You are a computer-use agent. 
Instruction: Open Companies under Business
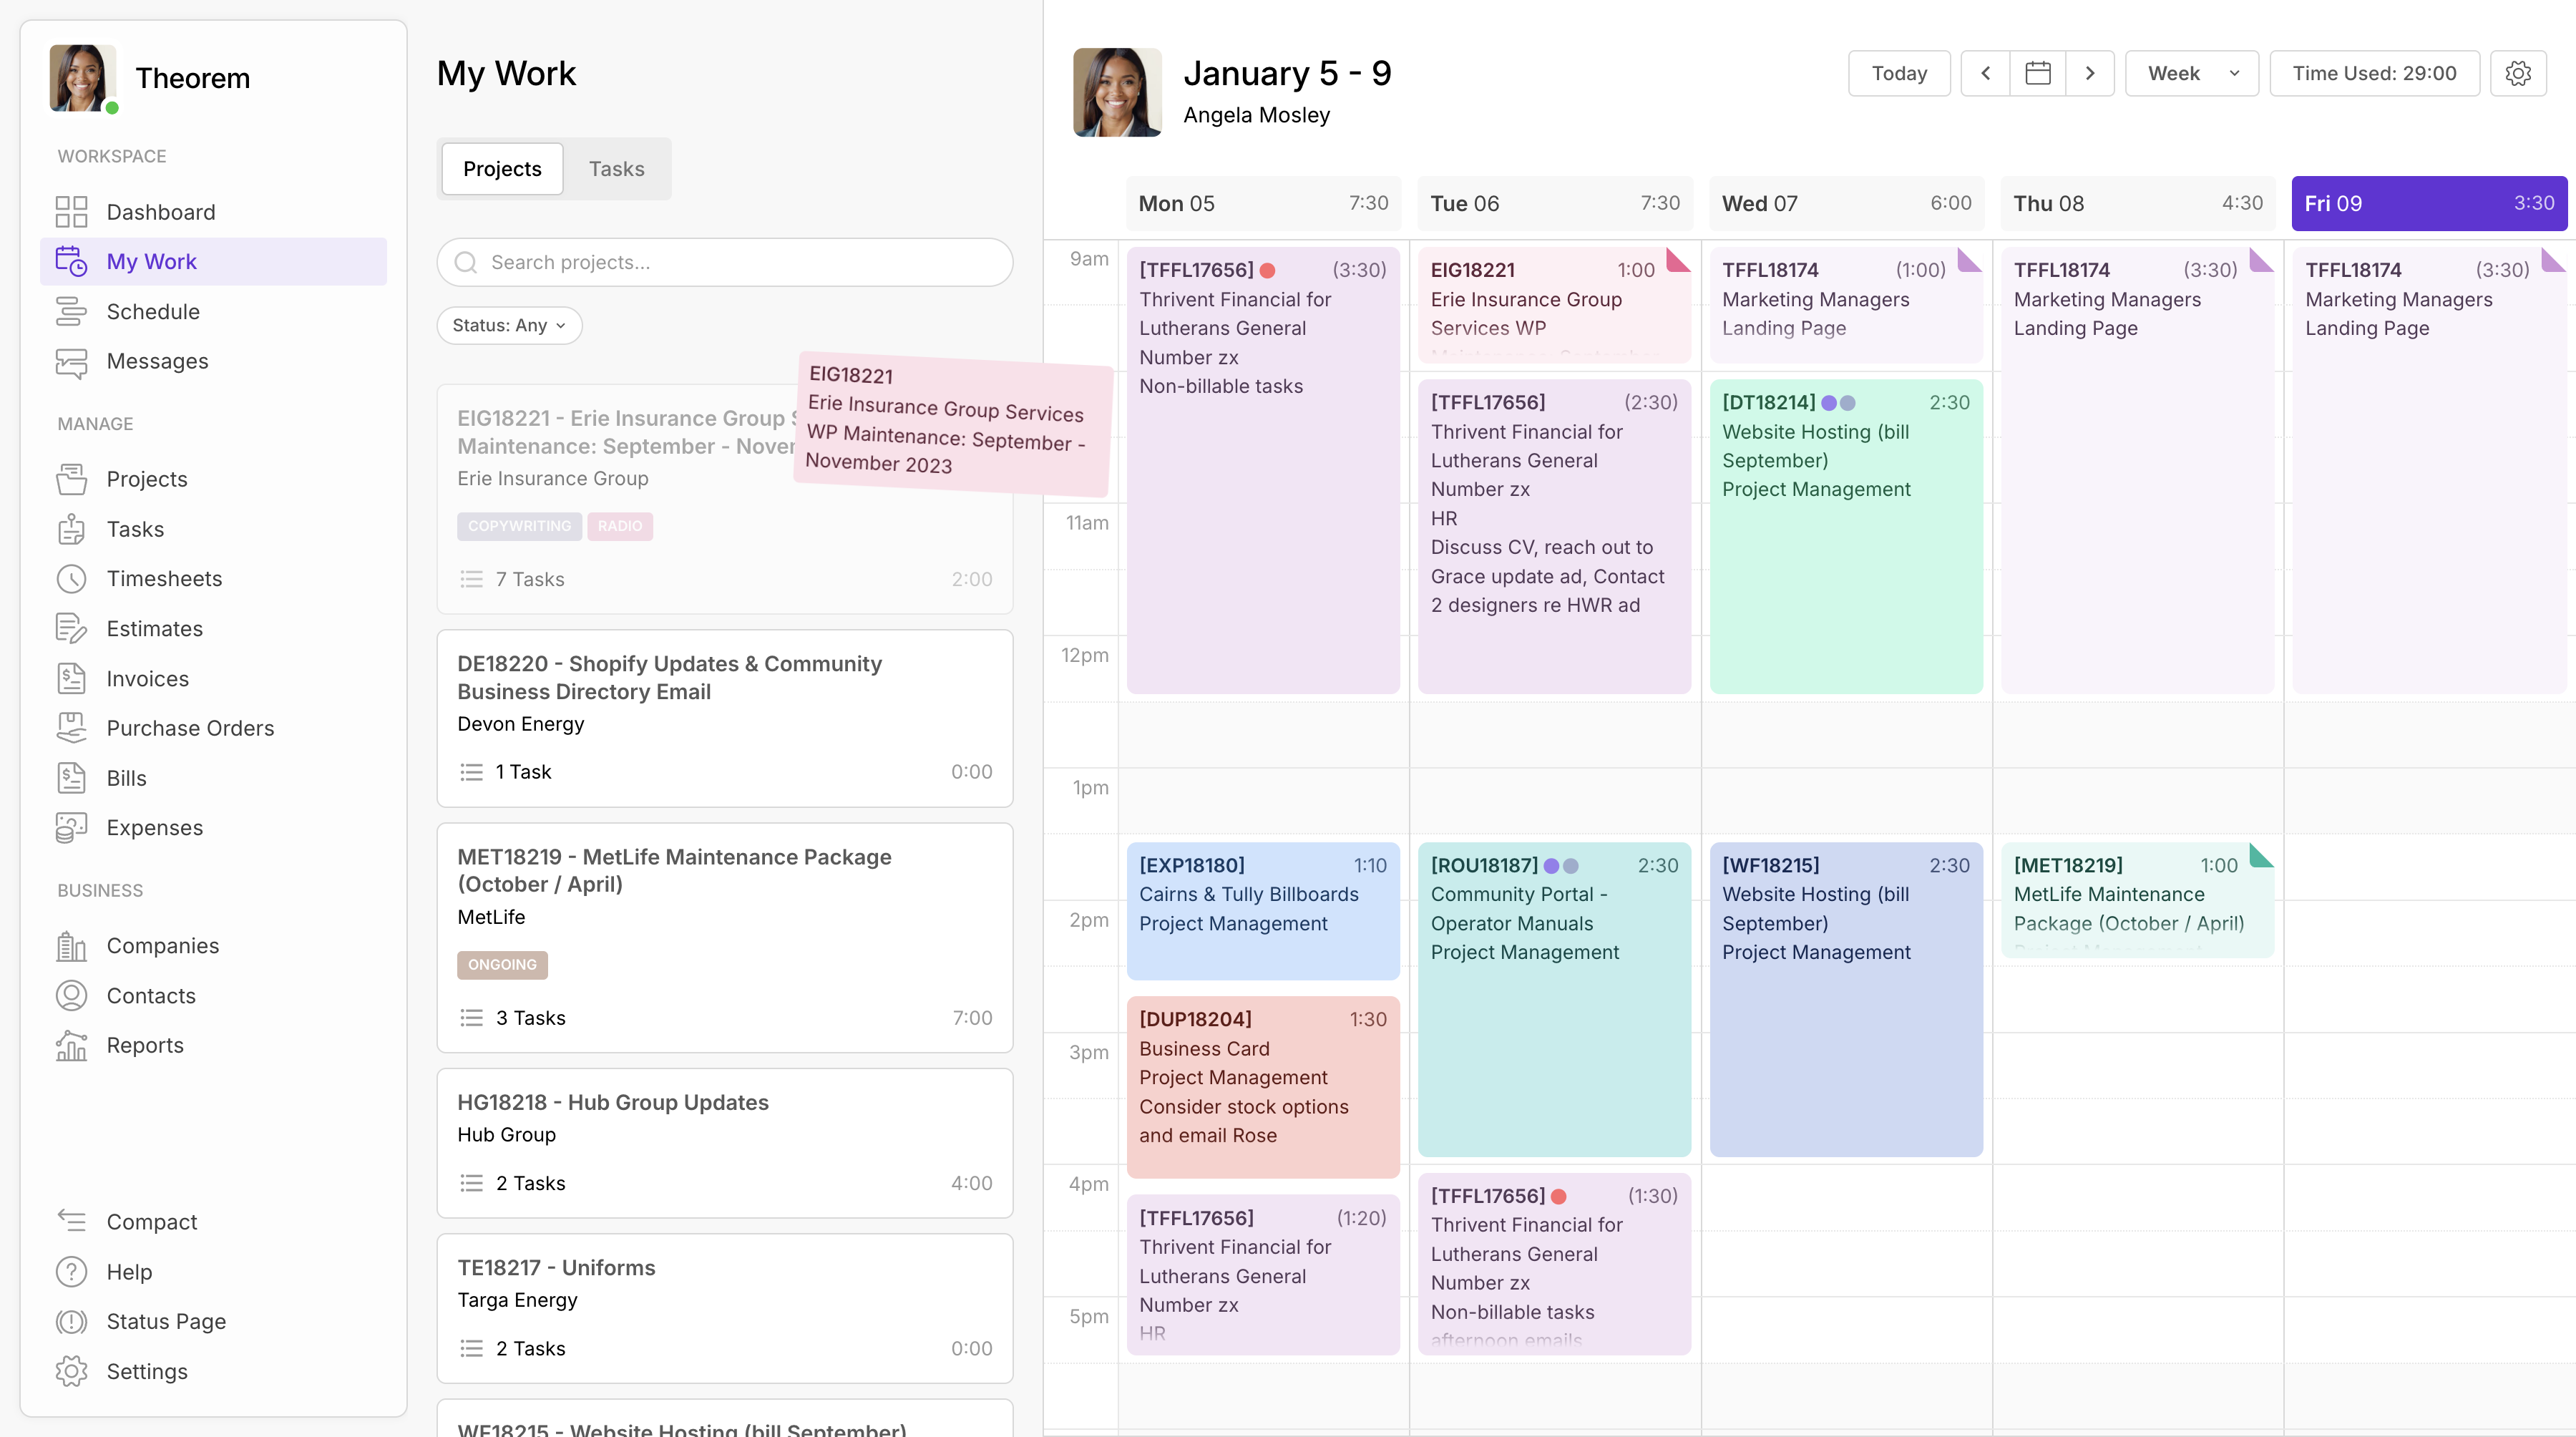[163, 945]
